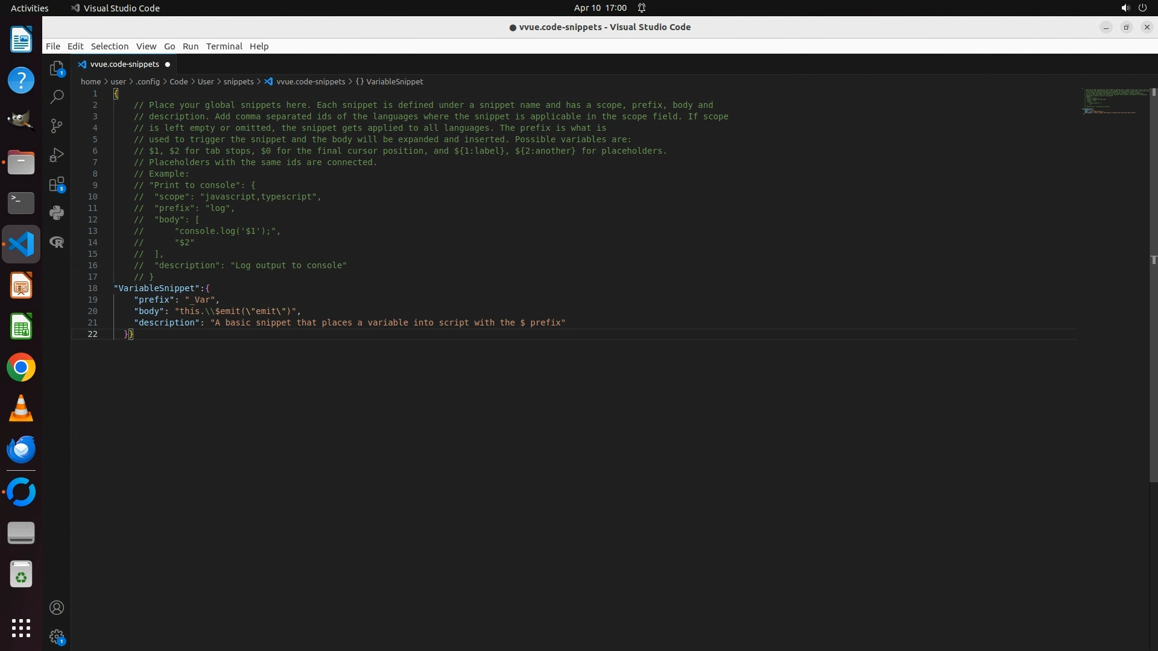
Task: Open the Accounts icon in activity bar
Action: (x=57, y=608)
